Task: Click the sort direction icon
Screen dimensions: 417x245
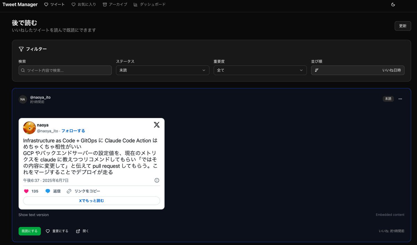Action: click(317, 70)
